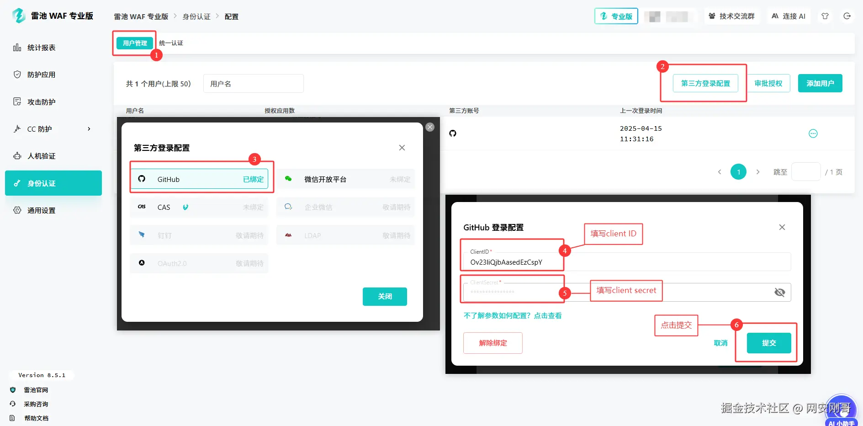Click the 审批授权 button
This screenshot has height=426, width=863.
[768, 83]
